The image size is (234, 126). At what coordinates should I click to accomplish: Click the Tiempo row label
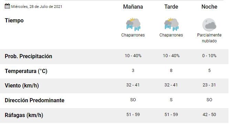(14, 20)
